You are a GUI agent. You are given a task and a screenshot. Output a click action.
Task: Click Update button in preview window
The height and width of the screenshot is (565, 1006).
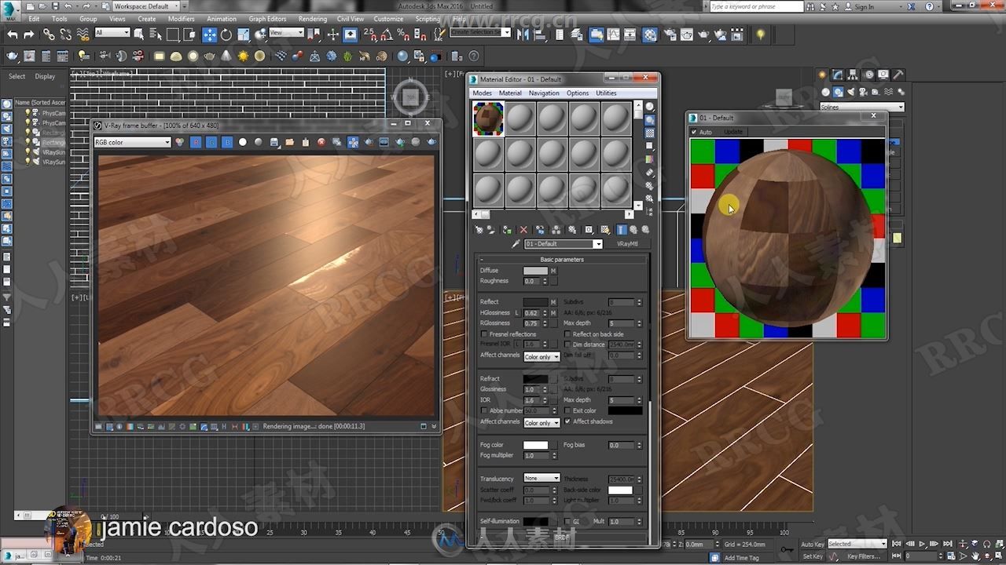click(732, 132)
